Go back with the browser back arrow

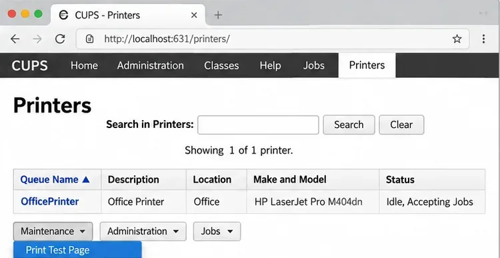(15, 39)
